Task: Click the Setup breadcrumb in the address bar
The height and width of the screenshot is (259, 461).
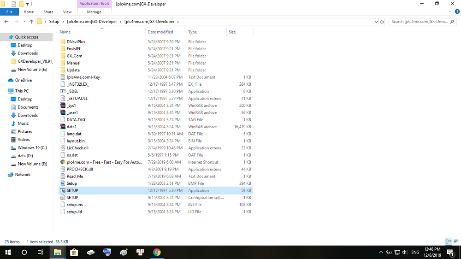Action: (x=54, y=22)
